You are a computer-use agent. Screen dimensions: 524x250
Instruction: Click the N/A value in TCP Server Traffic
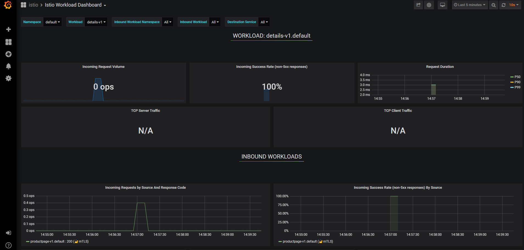tap(146, 131)
